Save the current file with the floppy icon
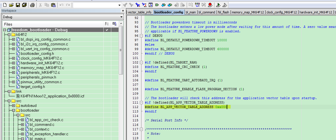 pos(18,5)
